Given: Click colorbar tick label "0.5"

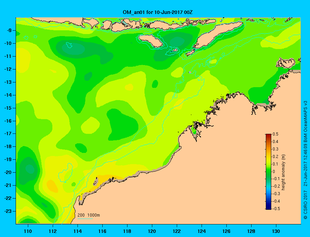Looking at the screenshot, I should pos(275,134).
